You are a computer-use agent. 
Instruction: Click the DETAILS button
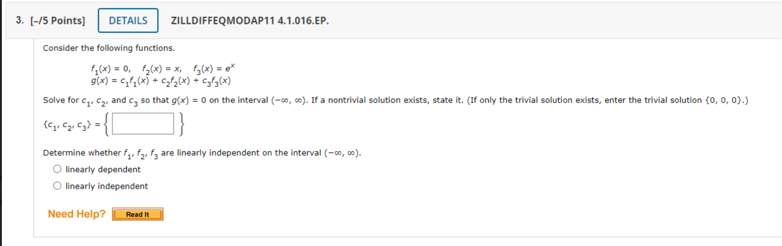(x=127, y=20)
